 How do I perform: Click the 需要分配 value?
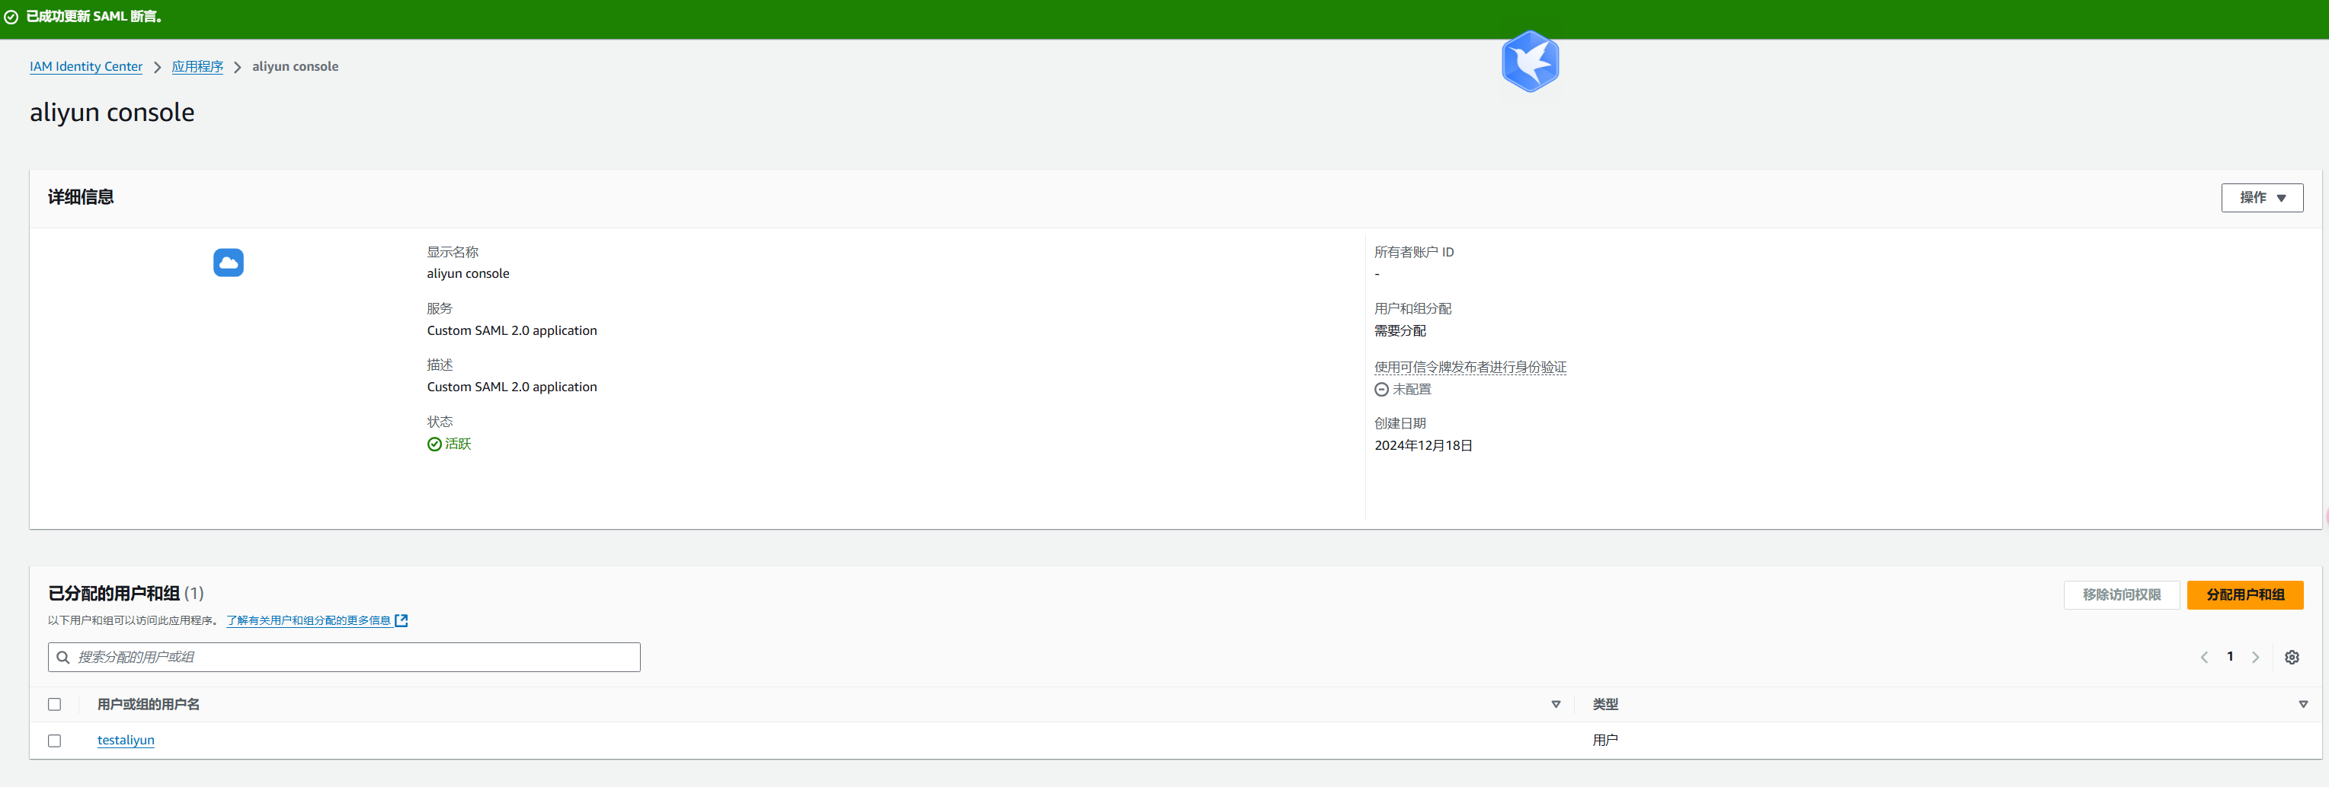(x=1400, y=330)
